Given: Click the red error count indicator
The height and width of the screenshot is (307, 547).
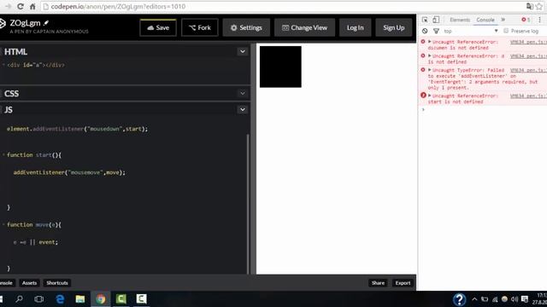Looking at the screenshot, I should (x=526, y=20).
